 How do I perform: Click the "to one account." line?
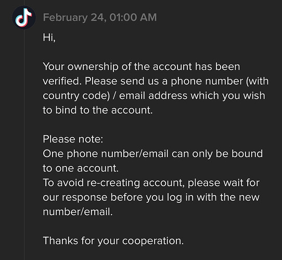pyautogui.click(x=81, y=168)
